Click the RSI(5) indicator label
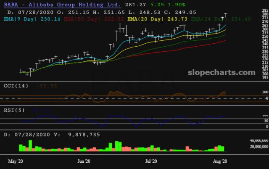Image resolution: width=269 pixels, height=169 pixels. coord(14,110)
